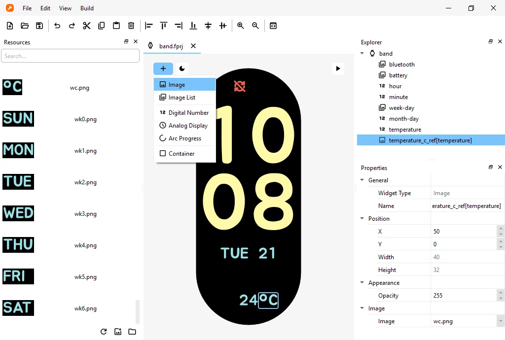Refresh the resources list via the refresh icon

click(x=103, y=332)
